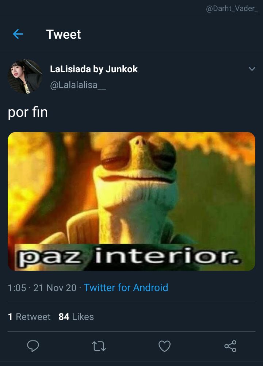Open the LaLisiada by Junkok display name

94,69
